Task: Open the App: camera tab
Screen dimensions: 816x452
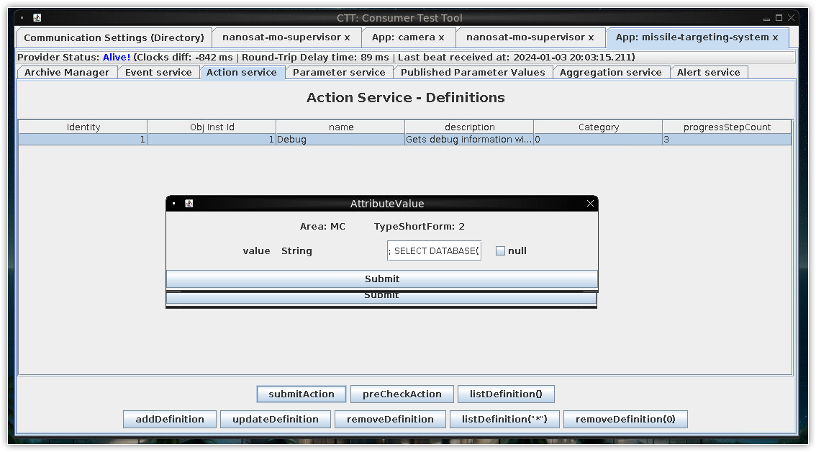Action: 408,37
